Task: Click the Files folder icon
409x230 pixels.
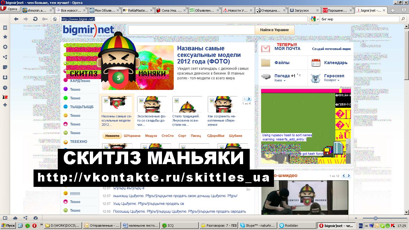Action: pos(266,63)
